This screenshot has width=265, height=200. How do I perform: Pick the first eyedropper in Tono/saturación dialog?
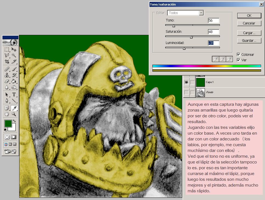(x=215, y=59)
